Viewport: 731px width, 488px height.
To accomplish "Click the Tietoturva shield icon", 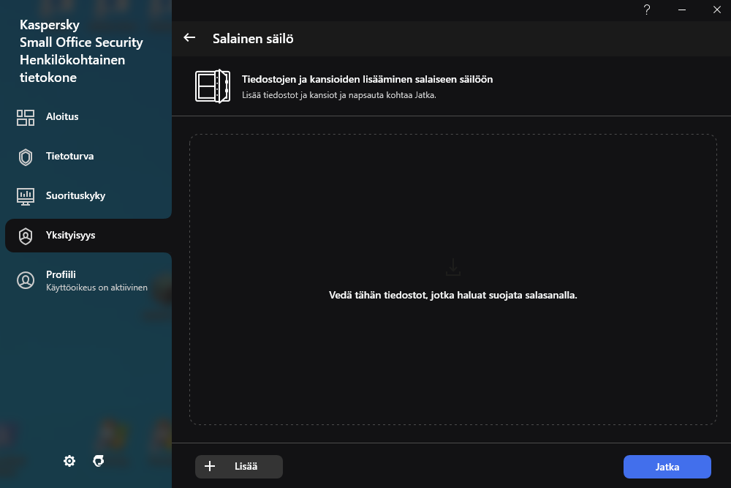I will pyautogui.click(x=26, y=157).
